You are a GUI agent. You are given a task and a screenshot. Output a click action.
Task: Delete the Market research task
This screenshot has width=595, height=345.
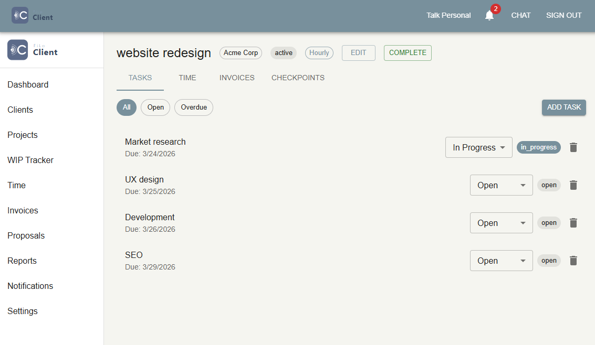pos(573,147)
